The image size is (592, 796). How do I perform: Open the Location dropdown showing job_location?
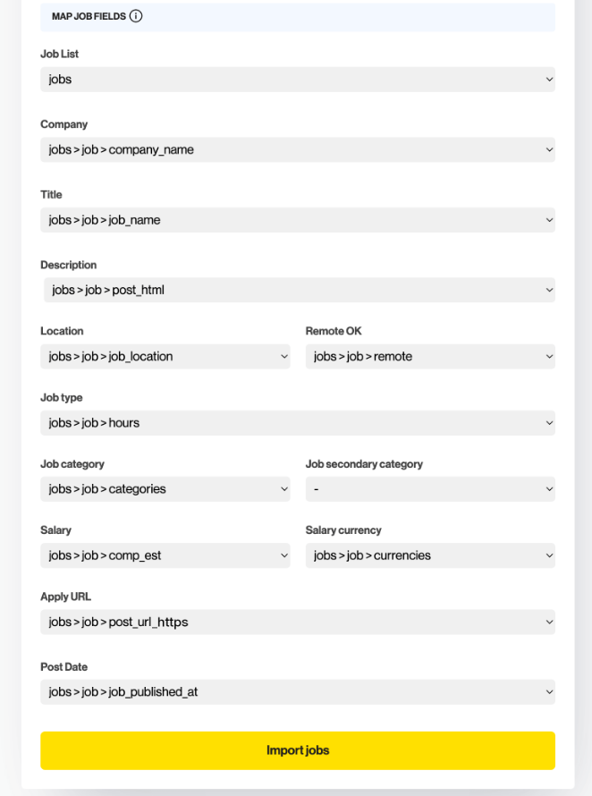point(165,356)
